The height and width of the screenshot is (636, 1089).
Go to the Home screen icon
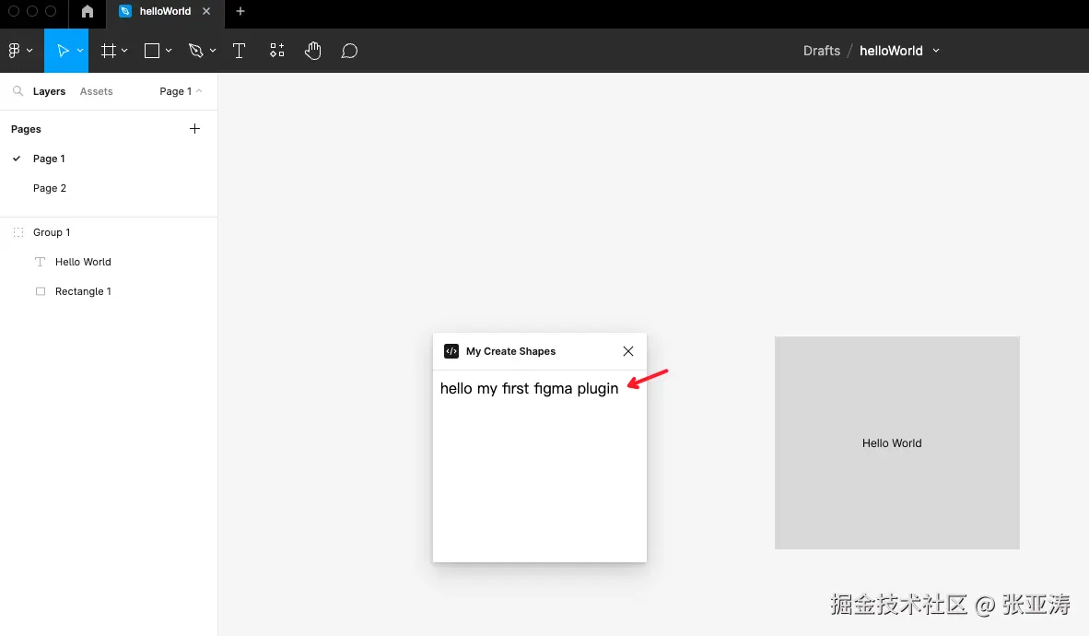tap(88, 11)
